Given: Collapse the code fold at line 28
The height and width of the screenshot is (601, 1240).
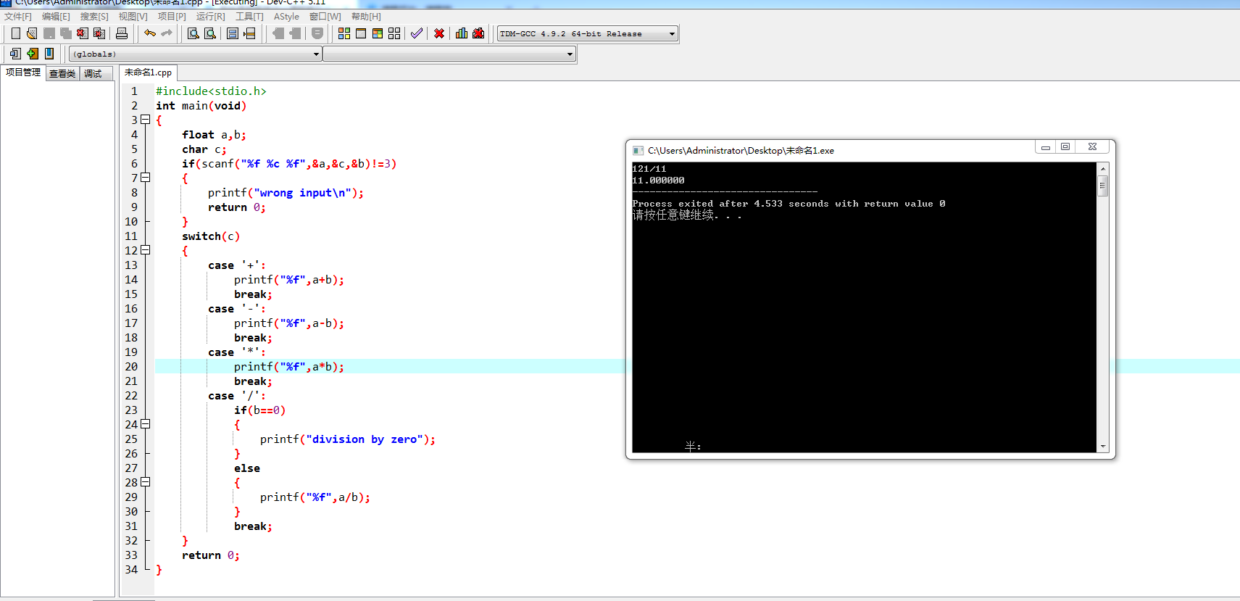Looking at the screenshot, I should coord(146,482).
